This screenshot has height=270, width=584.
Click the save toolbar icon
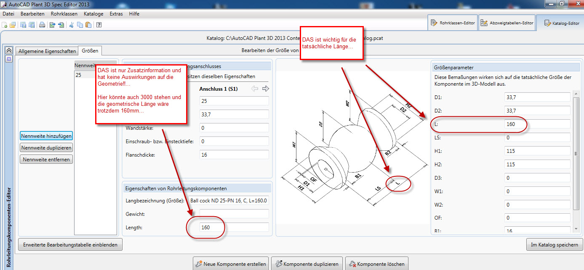[x=24, y=25]
